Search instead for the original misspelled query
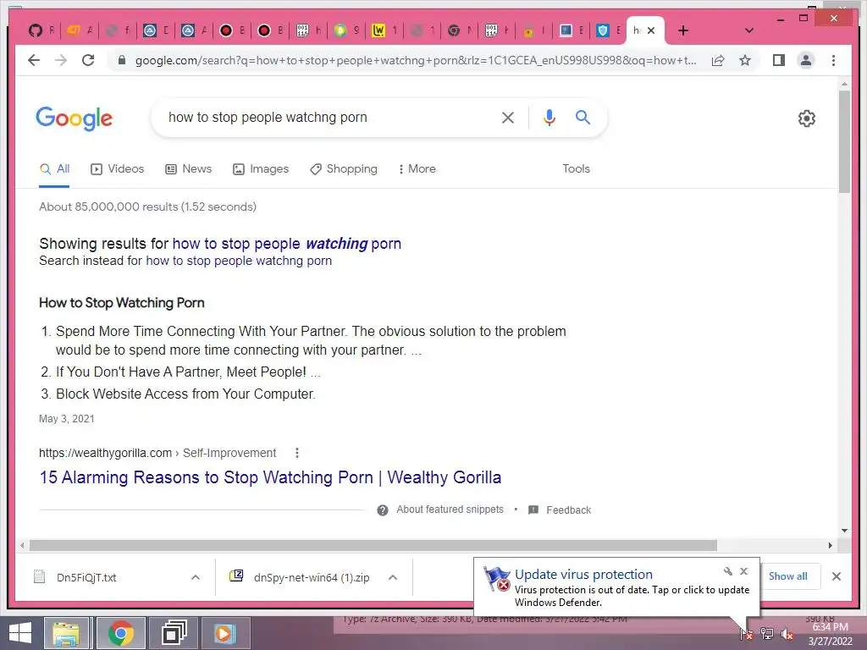Image resolution: width=867 pixels, height=650 pixels. tap(239, 261)
